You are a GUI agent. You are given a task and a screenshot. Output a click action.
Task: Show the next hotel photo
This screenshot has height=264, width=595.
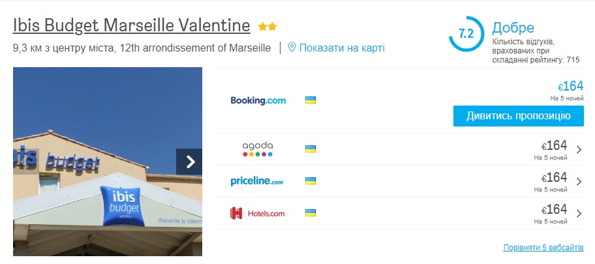189,162
